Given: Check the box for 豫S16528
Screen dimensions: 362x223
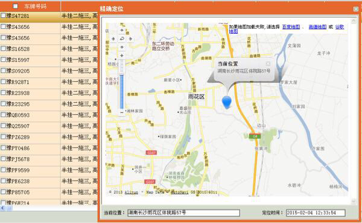Looking at the screenshot, I should [3, 49].
